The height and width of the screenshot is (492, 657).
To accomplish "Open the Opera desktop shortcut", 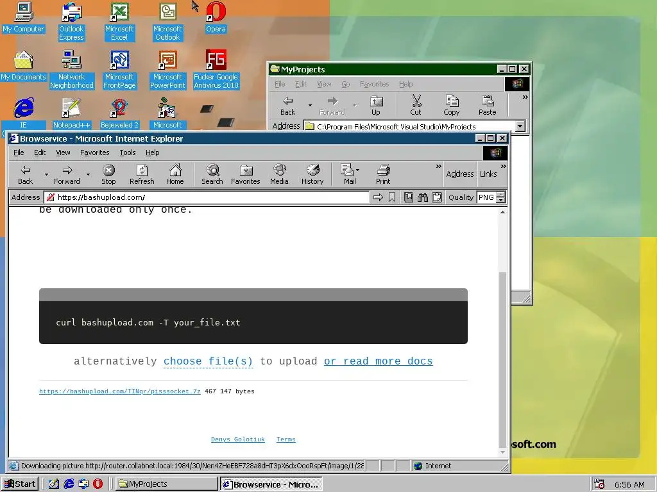I will pos(216,17).
